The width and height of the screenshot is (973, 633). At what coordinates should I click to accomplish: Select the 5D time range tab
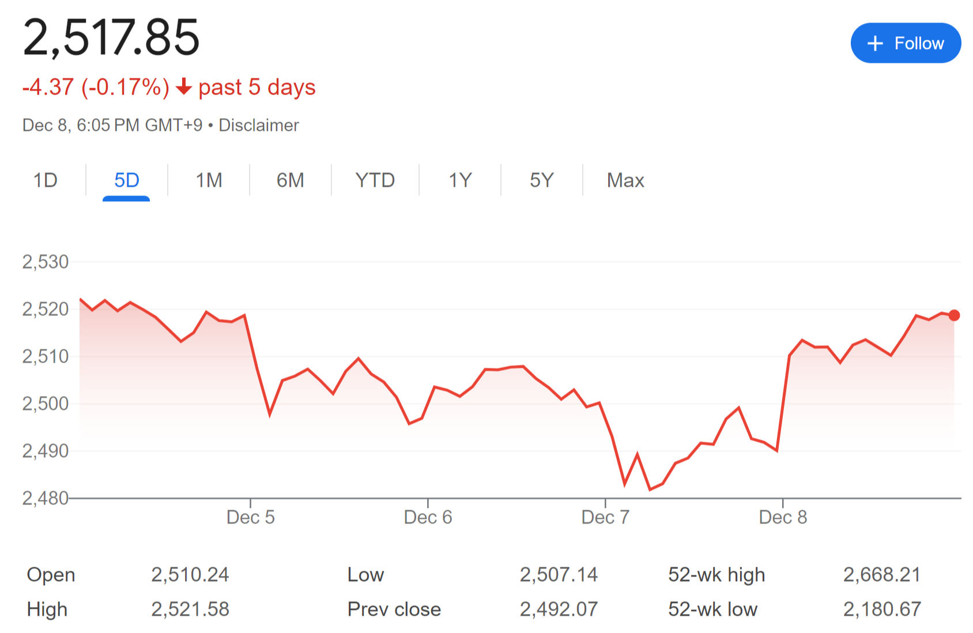(x=126, y=180)
